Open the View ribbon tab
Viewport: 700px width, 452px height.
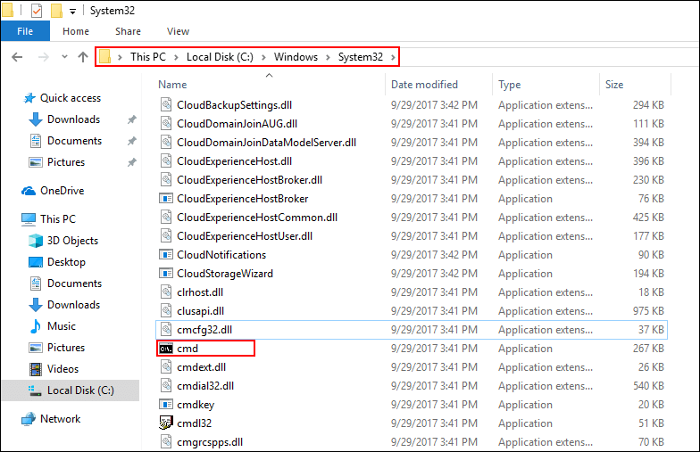tap(178, 31)
